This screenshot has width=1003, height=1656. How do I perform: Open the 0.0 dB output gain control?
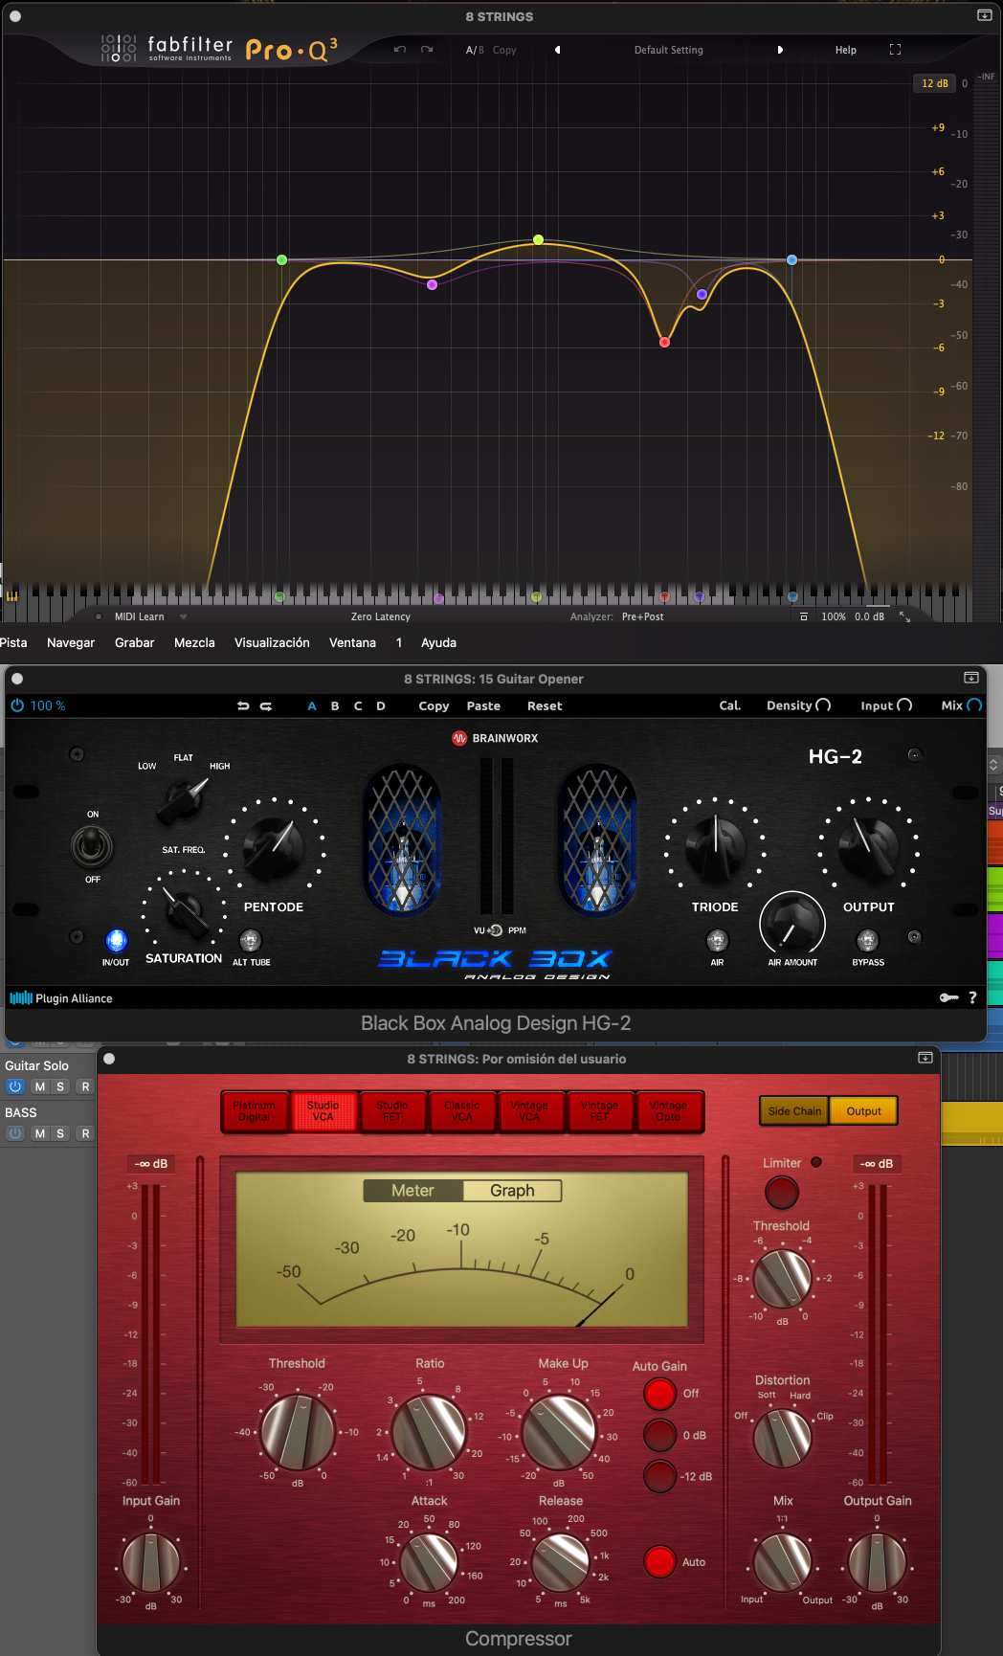(869, 617)
